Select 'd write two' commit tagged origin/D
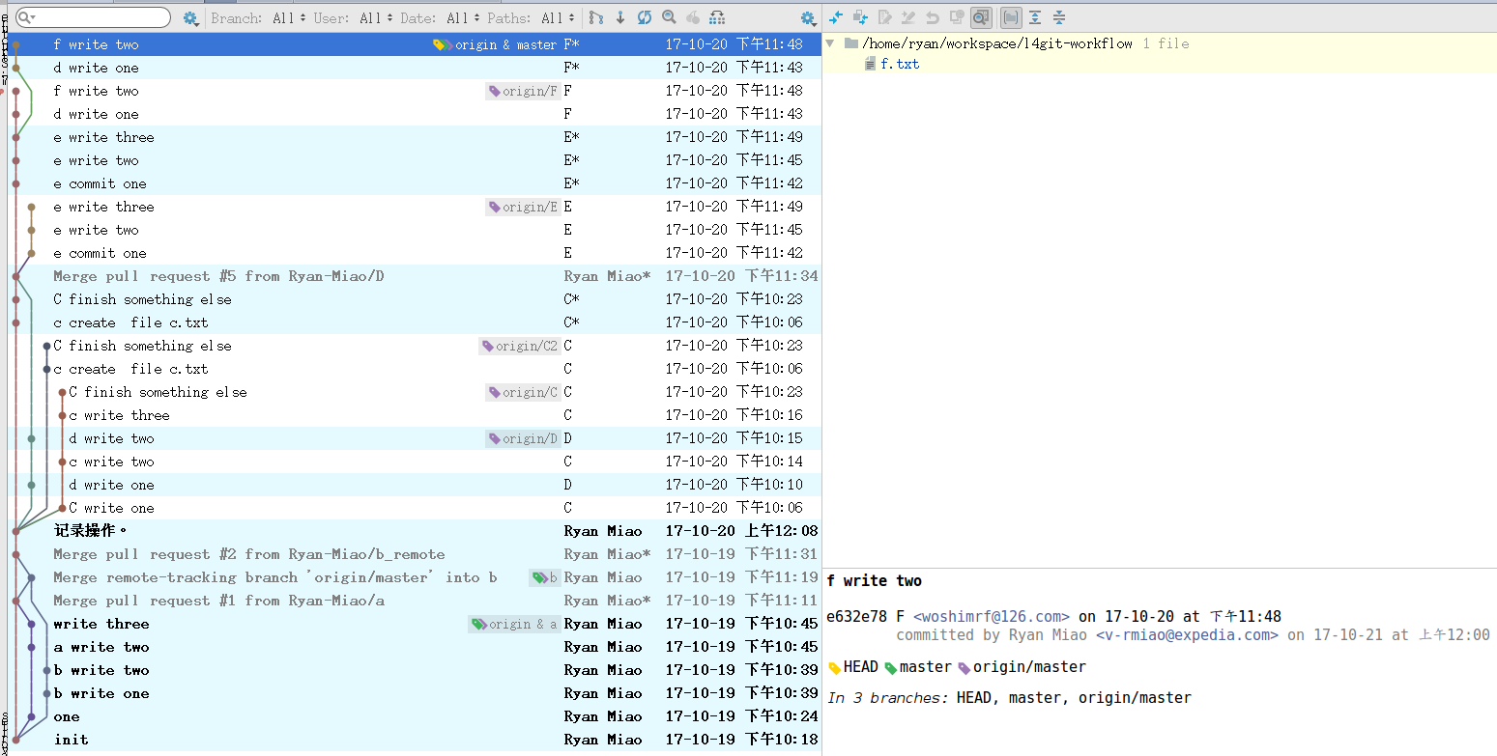 click(x=415, y=438)
